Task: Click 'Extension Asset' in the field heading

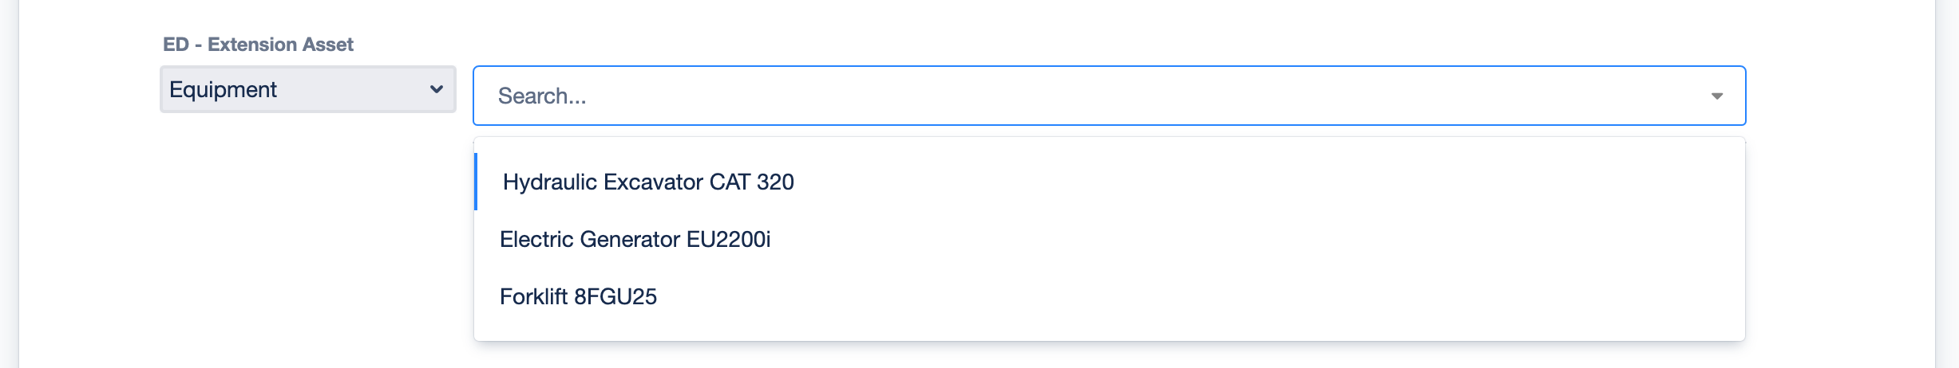Action: point(280,45)
